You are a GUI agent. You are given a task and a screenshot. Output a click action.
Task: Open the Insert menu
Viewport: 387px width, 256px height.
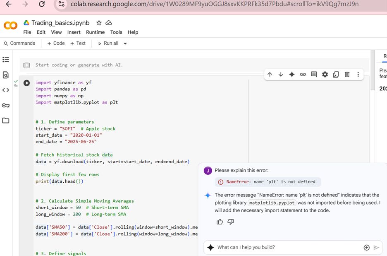pyautogui.click(x=74, y=32)
